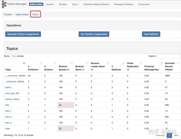Screen dimensions: 181x139
Task: Click offsets value 13 in test_c row
Action: [166, 111]
